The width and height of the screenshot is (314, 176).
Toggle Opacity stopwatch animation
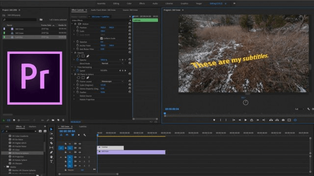78,60
